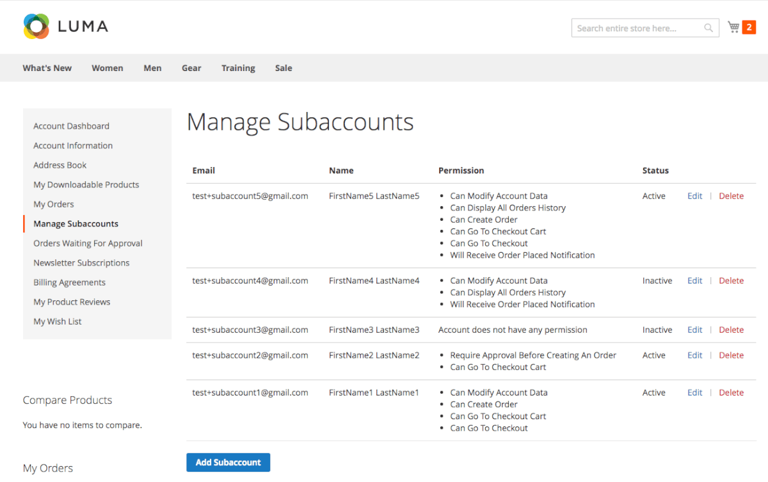
Task: Open My Wish List page
Action: 58,321
